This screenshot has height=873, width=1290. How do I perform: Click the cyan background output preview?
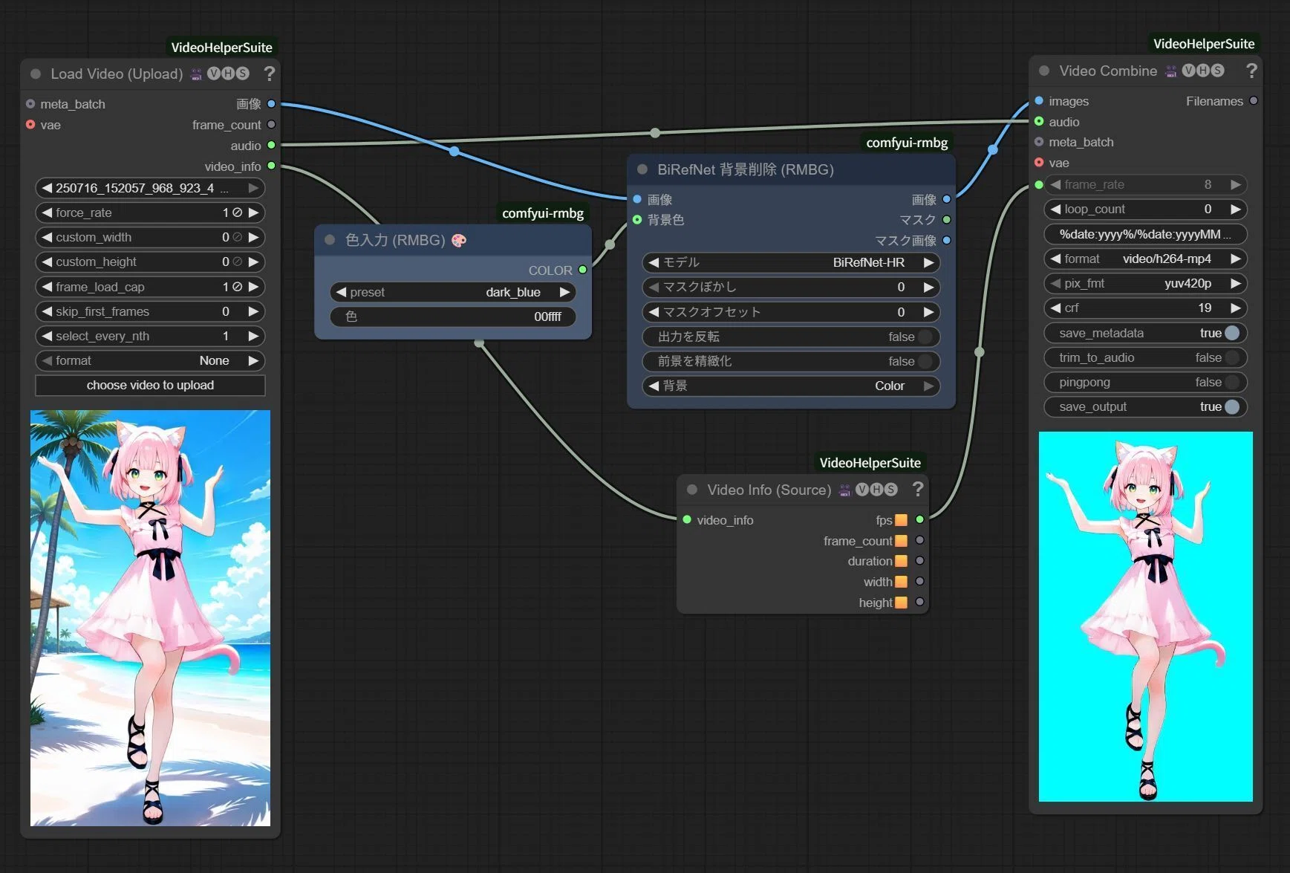1145,617
